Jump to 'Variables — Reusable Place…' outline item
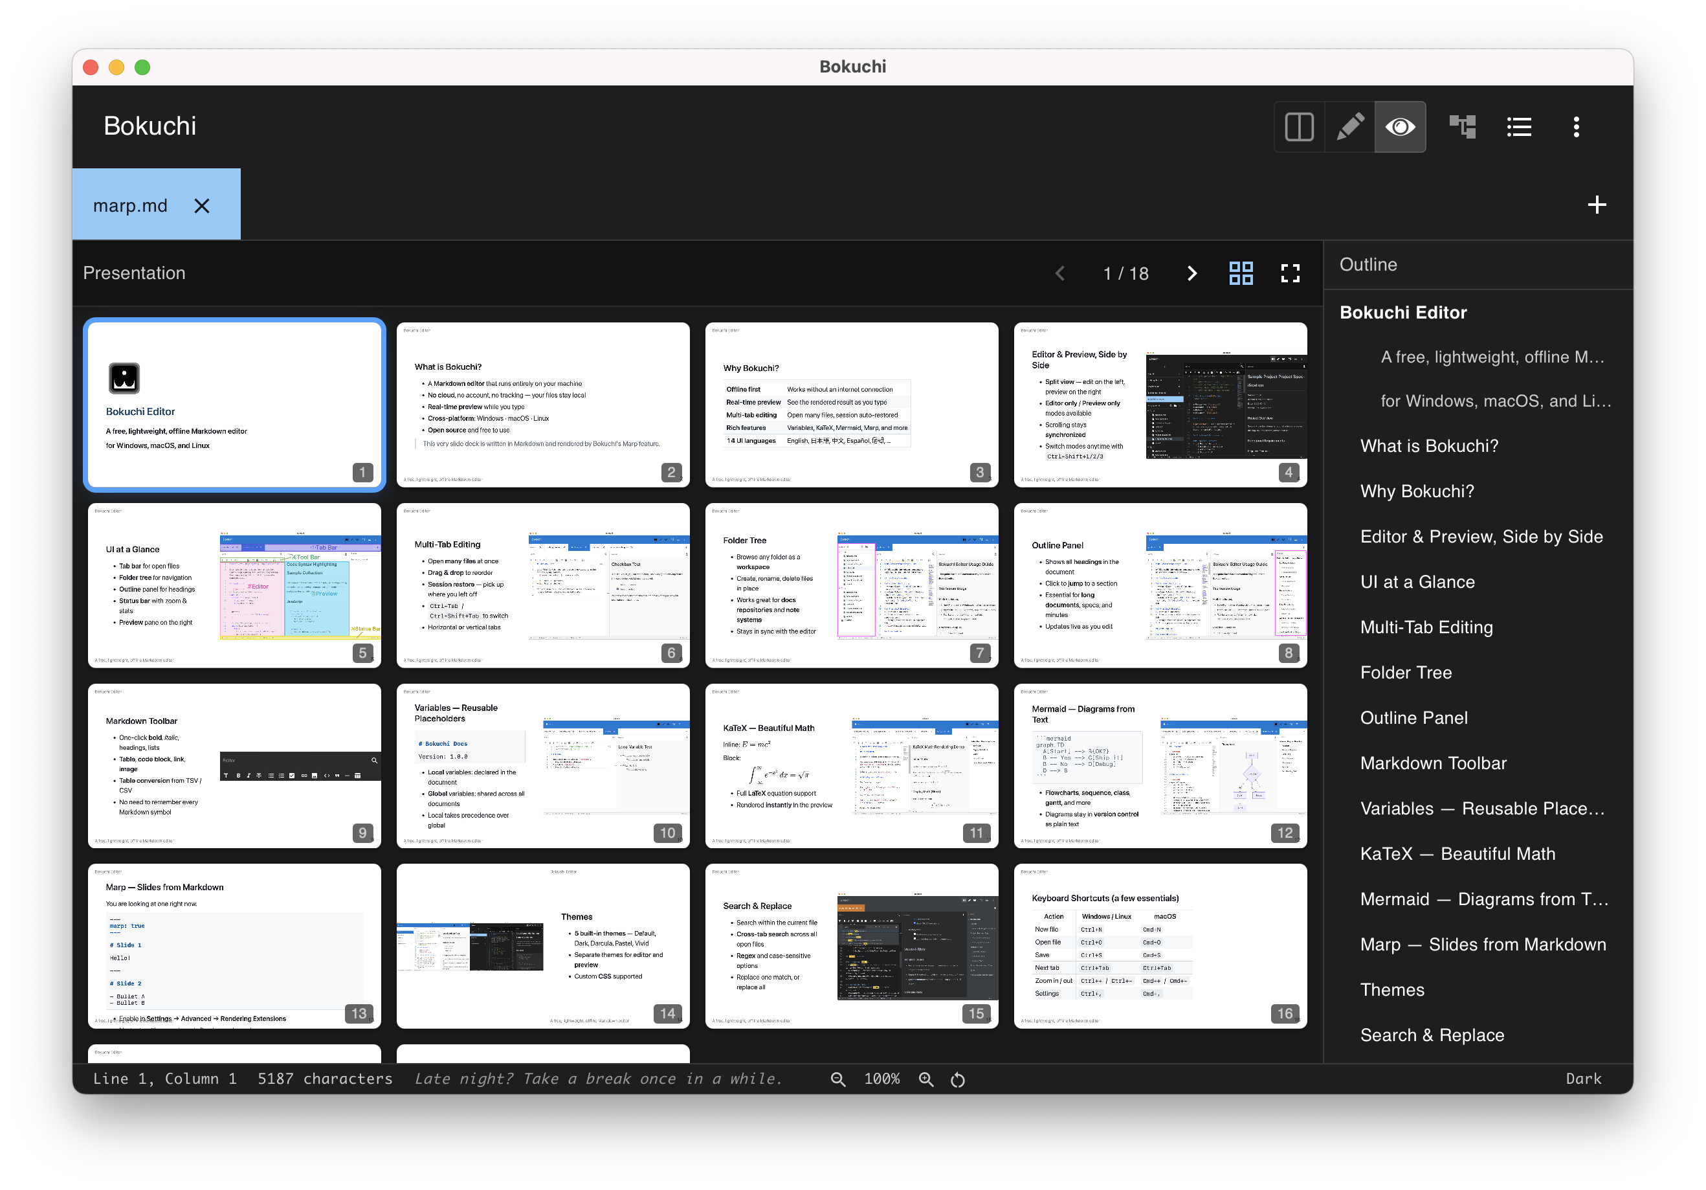Viewport: 1706px width, 1190px height. pyautogui.click(x=1482, y=809)
